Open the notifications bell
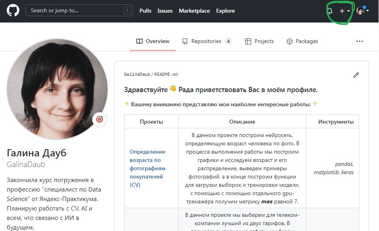Viewport: 379px width, 231px height. 329,11
